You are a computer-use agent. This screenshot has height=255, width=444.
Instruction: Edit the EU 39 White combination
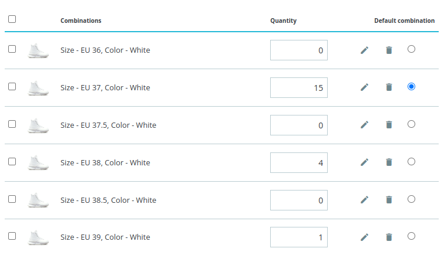point(365,237)
